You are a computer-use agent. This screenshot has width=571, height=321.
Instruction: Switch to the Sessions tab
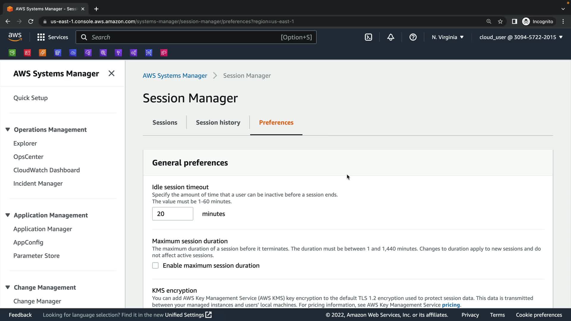pyautogui.click(x=165, y=122)
